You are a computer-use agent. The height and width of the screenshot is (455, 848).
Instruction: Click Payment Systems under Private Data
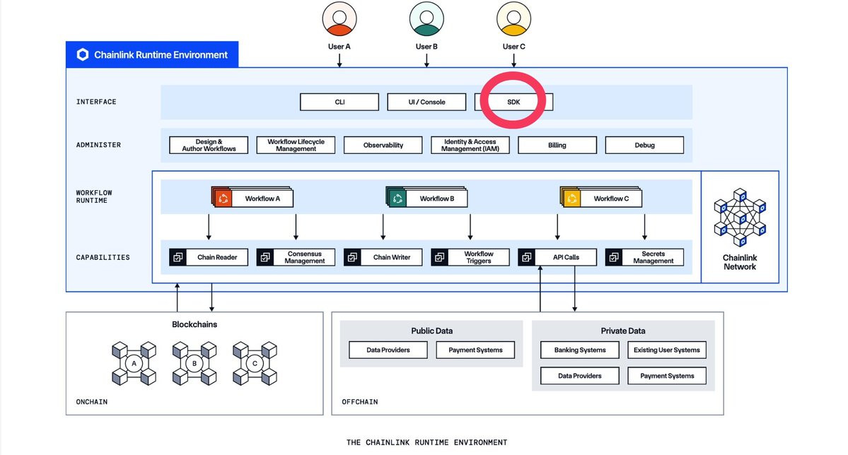point(667,376)
